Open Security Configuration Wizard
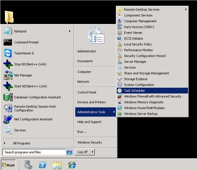Image resolution: width=197 pixels, height=170 pixels. (x=152, y=56)
